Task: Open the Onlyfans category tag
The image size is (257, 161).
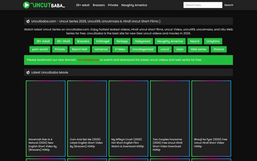Action: 213,41
